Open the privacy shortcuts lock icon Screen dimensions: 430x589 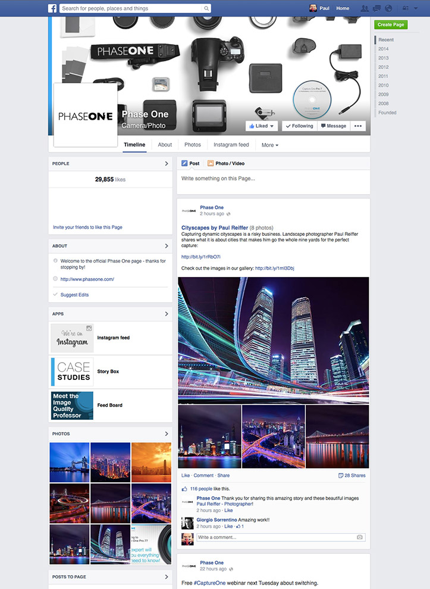pyautogui.click(x=405, y=8)
